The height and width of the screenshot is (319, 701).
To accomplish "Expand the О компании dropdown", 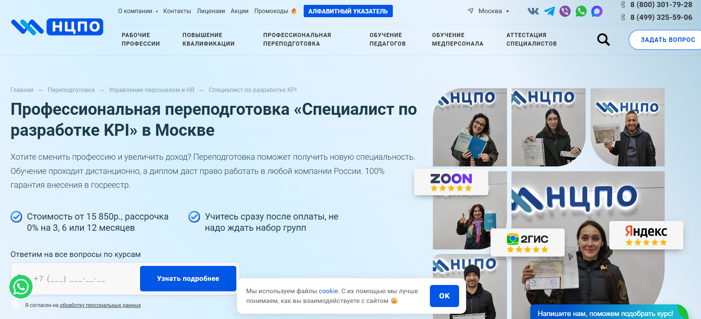I will pos(138,11).
